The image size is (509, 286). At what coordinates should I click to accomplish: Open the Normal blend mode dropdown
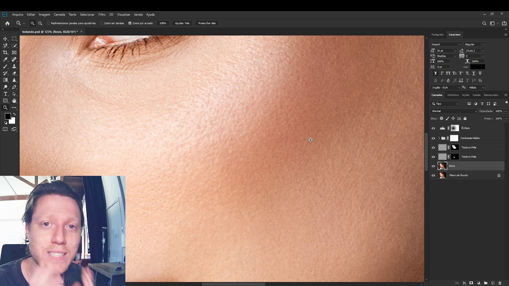[454, 111]
